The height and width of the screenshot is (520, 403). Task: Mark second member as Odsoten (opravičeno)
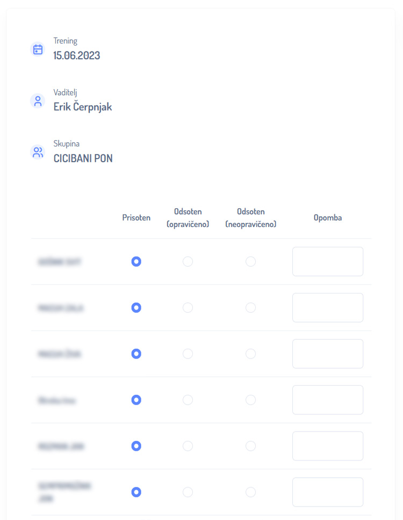point(188,307)
